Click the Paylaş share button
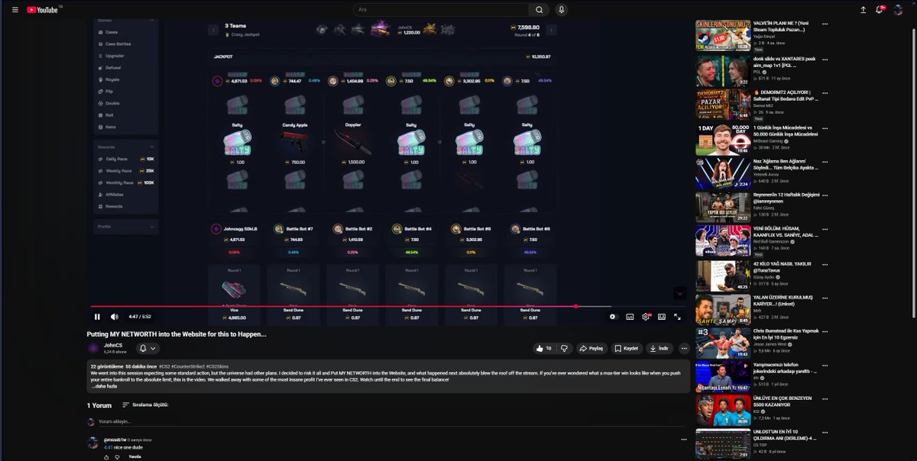917x461 pixels. point(591,348)
